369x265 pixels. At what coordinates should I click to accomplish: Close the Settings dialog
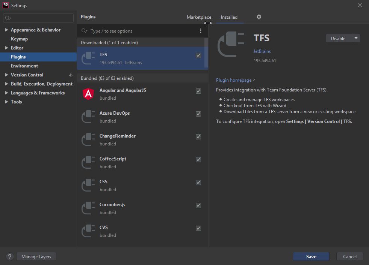tap(360, 5)
